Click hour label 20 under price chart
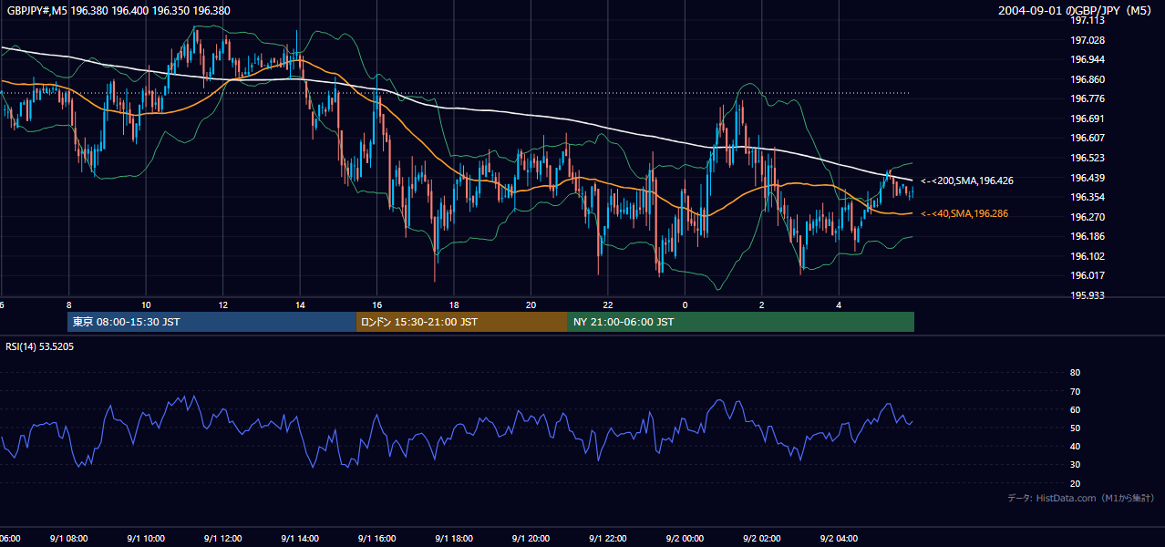 tap(531, 304)
